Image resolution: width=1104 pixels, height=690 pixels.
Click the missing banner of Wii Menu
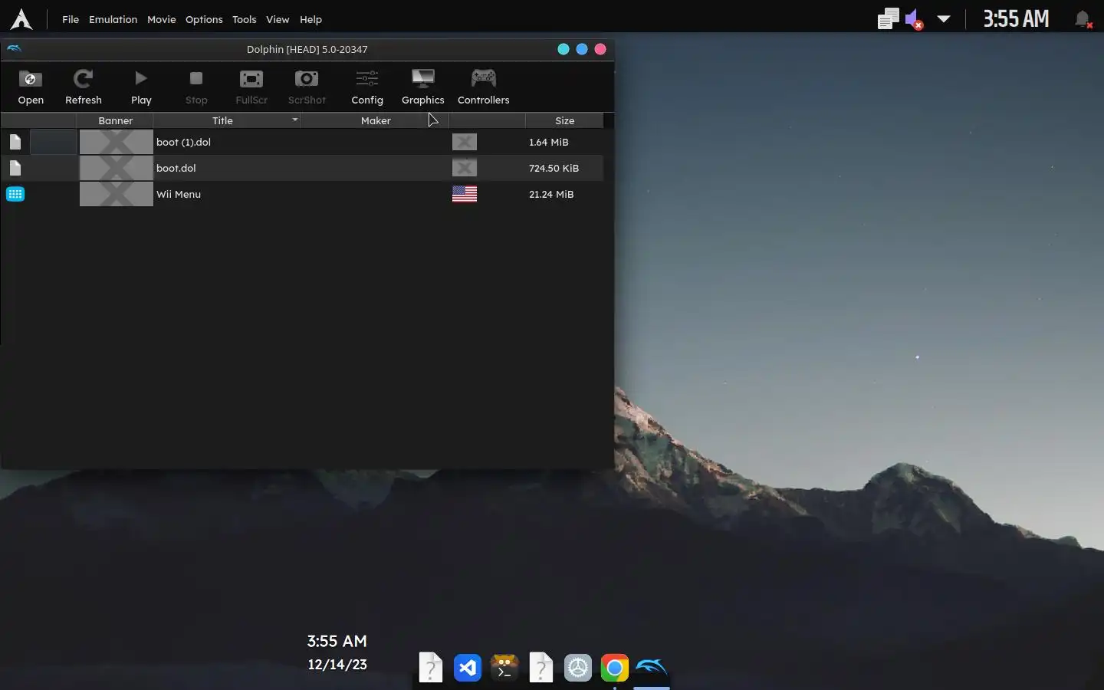pyautogui.click(x=117, y=194)
